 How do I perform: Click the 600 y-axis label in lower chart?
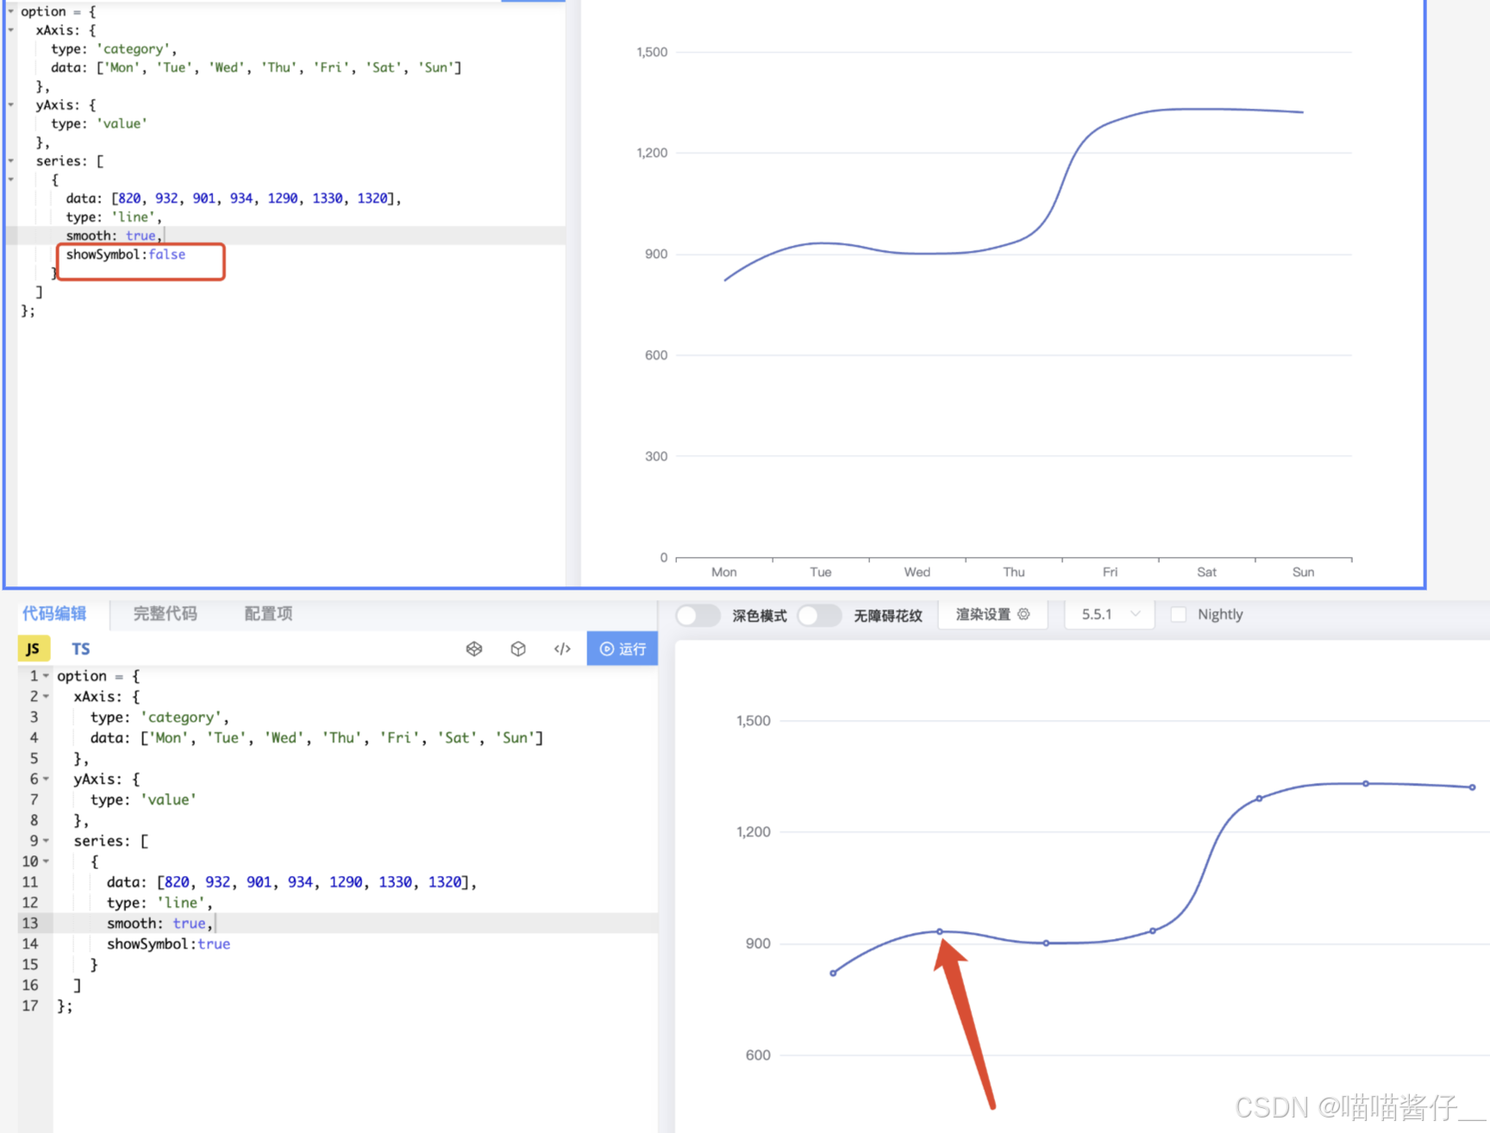click(x=758, y=1055)
